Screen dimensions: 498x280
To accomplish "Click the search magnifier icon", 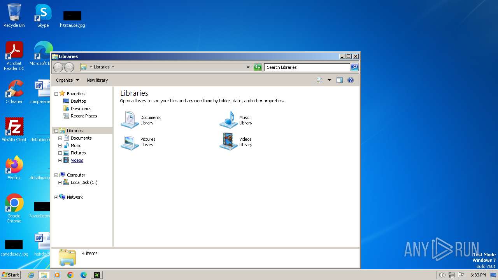I will 354,67.
